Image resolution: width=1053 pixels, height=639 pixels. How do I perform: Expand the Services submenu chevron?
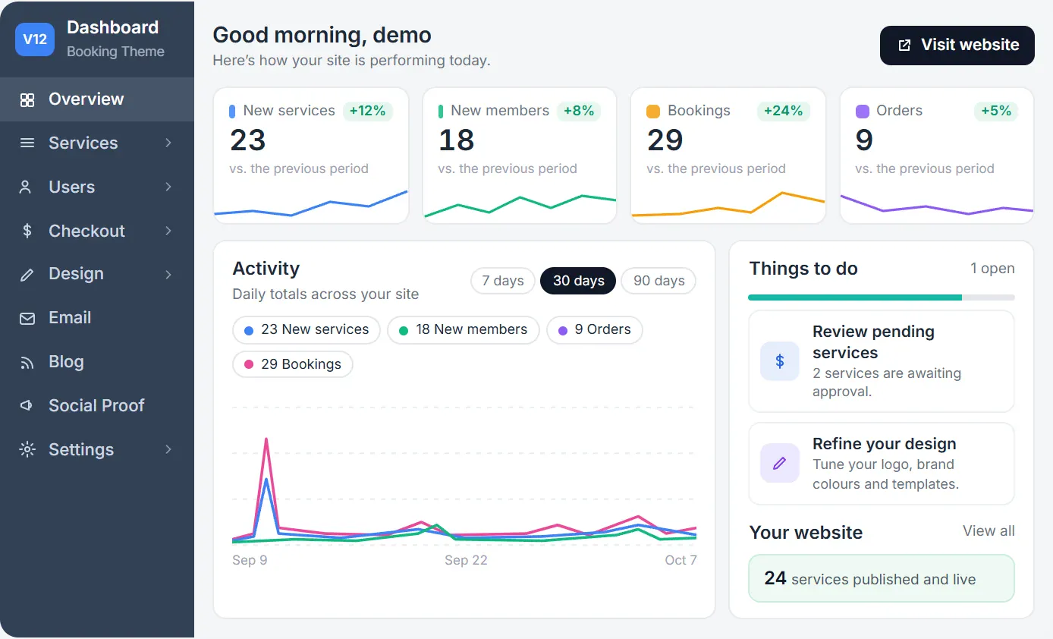coord(168,143)
